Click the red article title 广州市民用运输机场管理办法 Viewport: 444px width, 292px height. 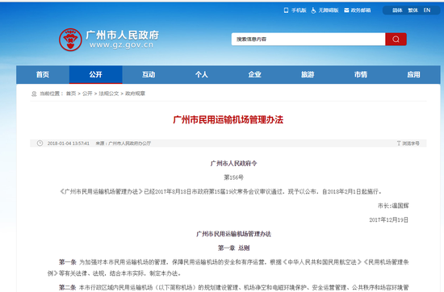click(228, 119)
